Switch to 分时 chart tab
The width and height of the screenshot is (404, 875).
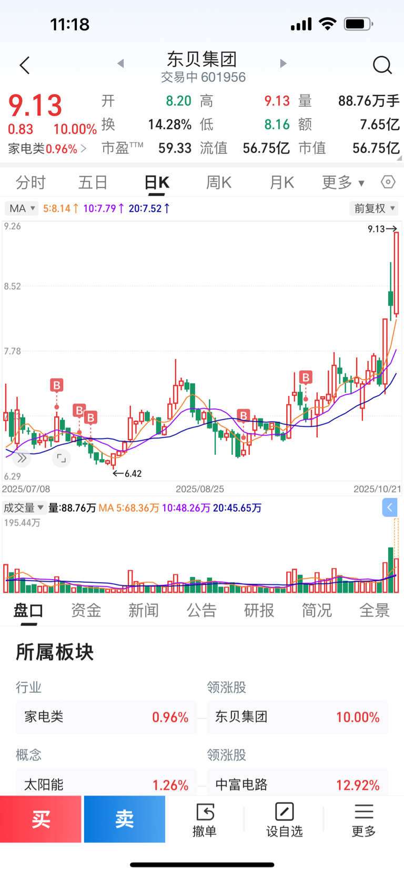(31, 183)
